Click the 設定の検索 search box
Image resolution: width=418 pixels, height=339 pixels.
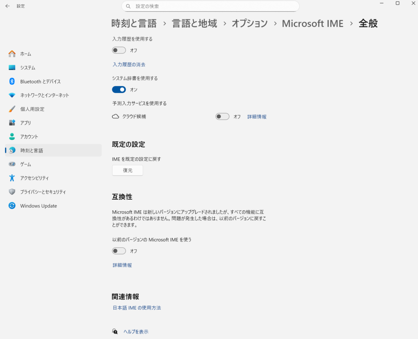(210, 6)
